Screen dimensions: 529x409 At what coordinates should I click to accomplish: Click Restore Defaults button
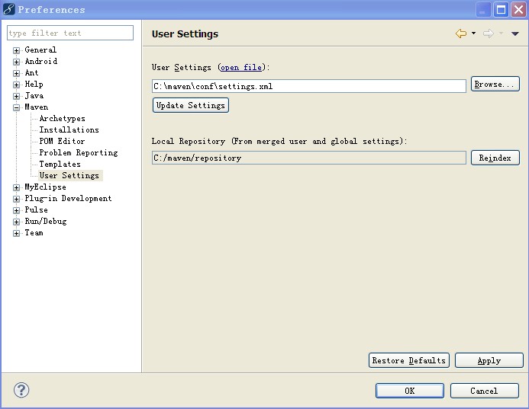pos(409,360)
